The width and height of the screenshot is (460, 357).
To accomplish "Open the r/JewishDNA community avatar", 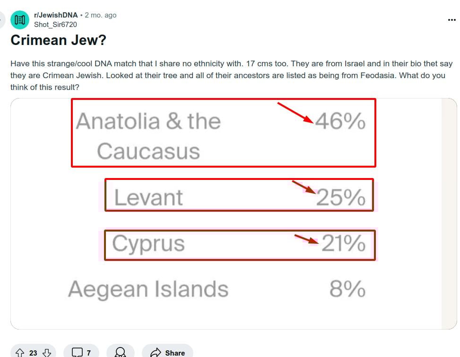I will [20, 20].
